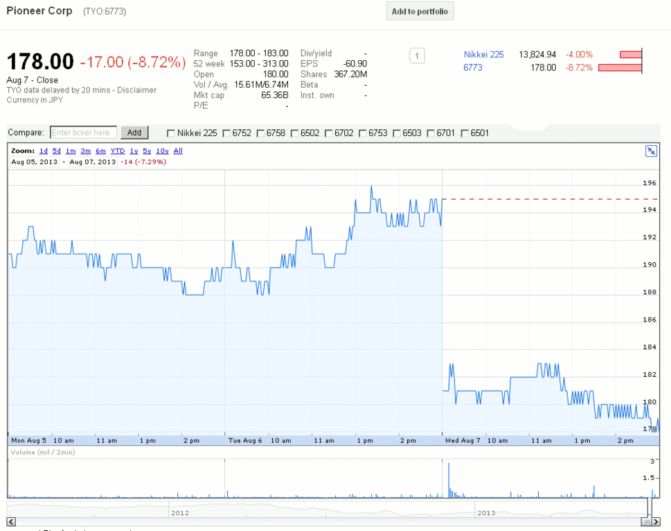
Task: Switch chart zoom to 1m
Action: [x=71, y=151]
